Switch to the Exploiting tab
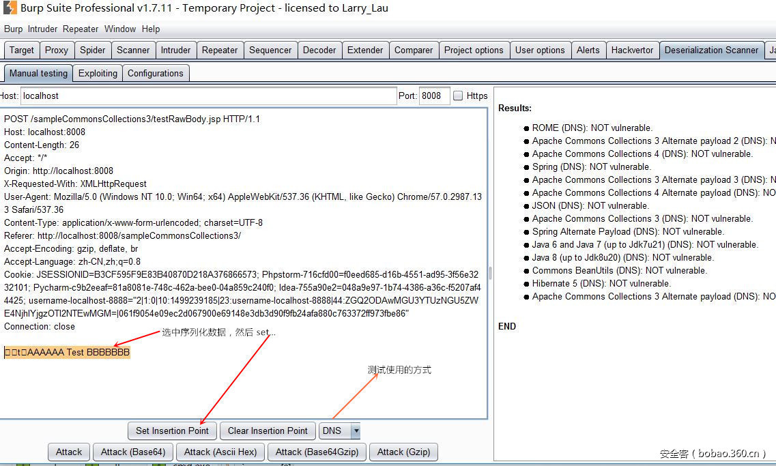The height and width of the screenshot is (466, 776). (x=98, y=73)
